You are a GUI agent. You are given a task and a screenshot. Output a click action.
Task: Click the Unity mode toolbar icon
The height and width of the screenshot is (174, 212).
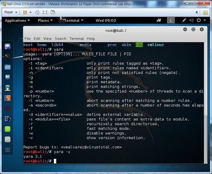coord(53,12)
